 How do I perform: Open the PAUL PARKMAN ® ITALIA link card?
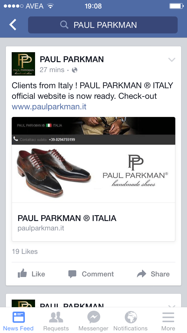93,222
